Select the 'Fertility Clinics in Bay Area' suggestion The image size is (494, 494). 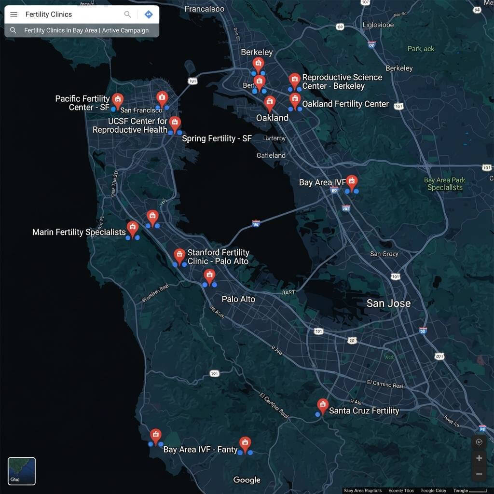[82, 30]
